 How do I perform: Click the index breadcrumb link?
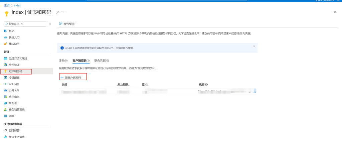17,5
